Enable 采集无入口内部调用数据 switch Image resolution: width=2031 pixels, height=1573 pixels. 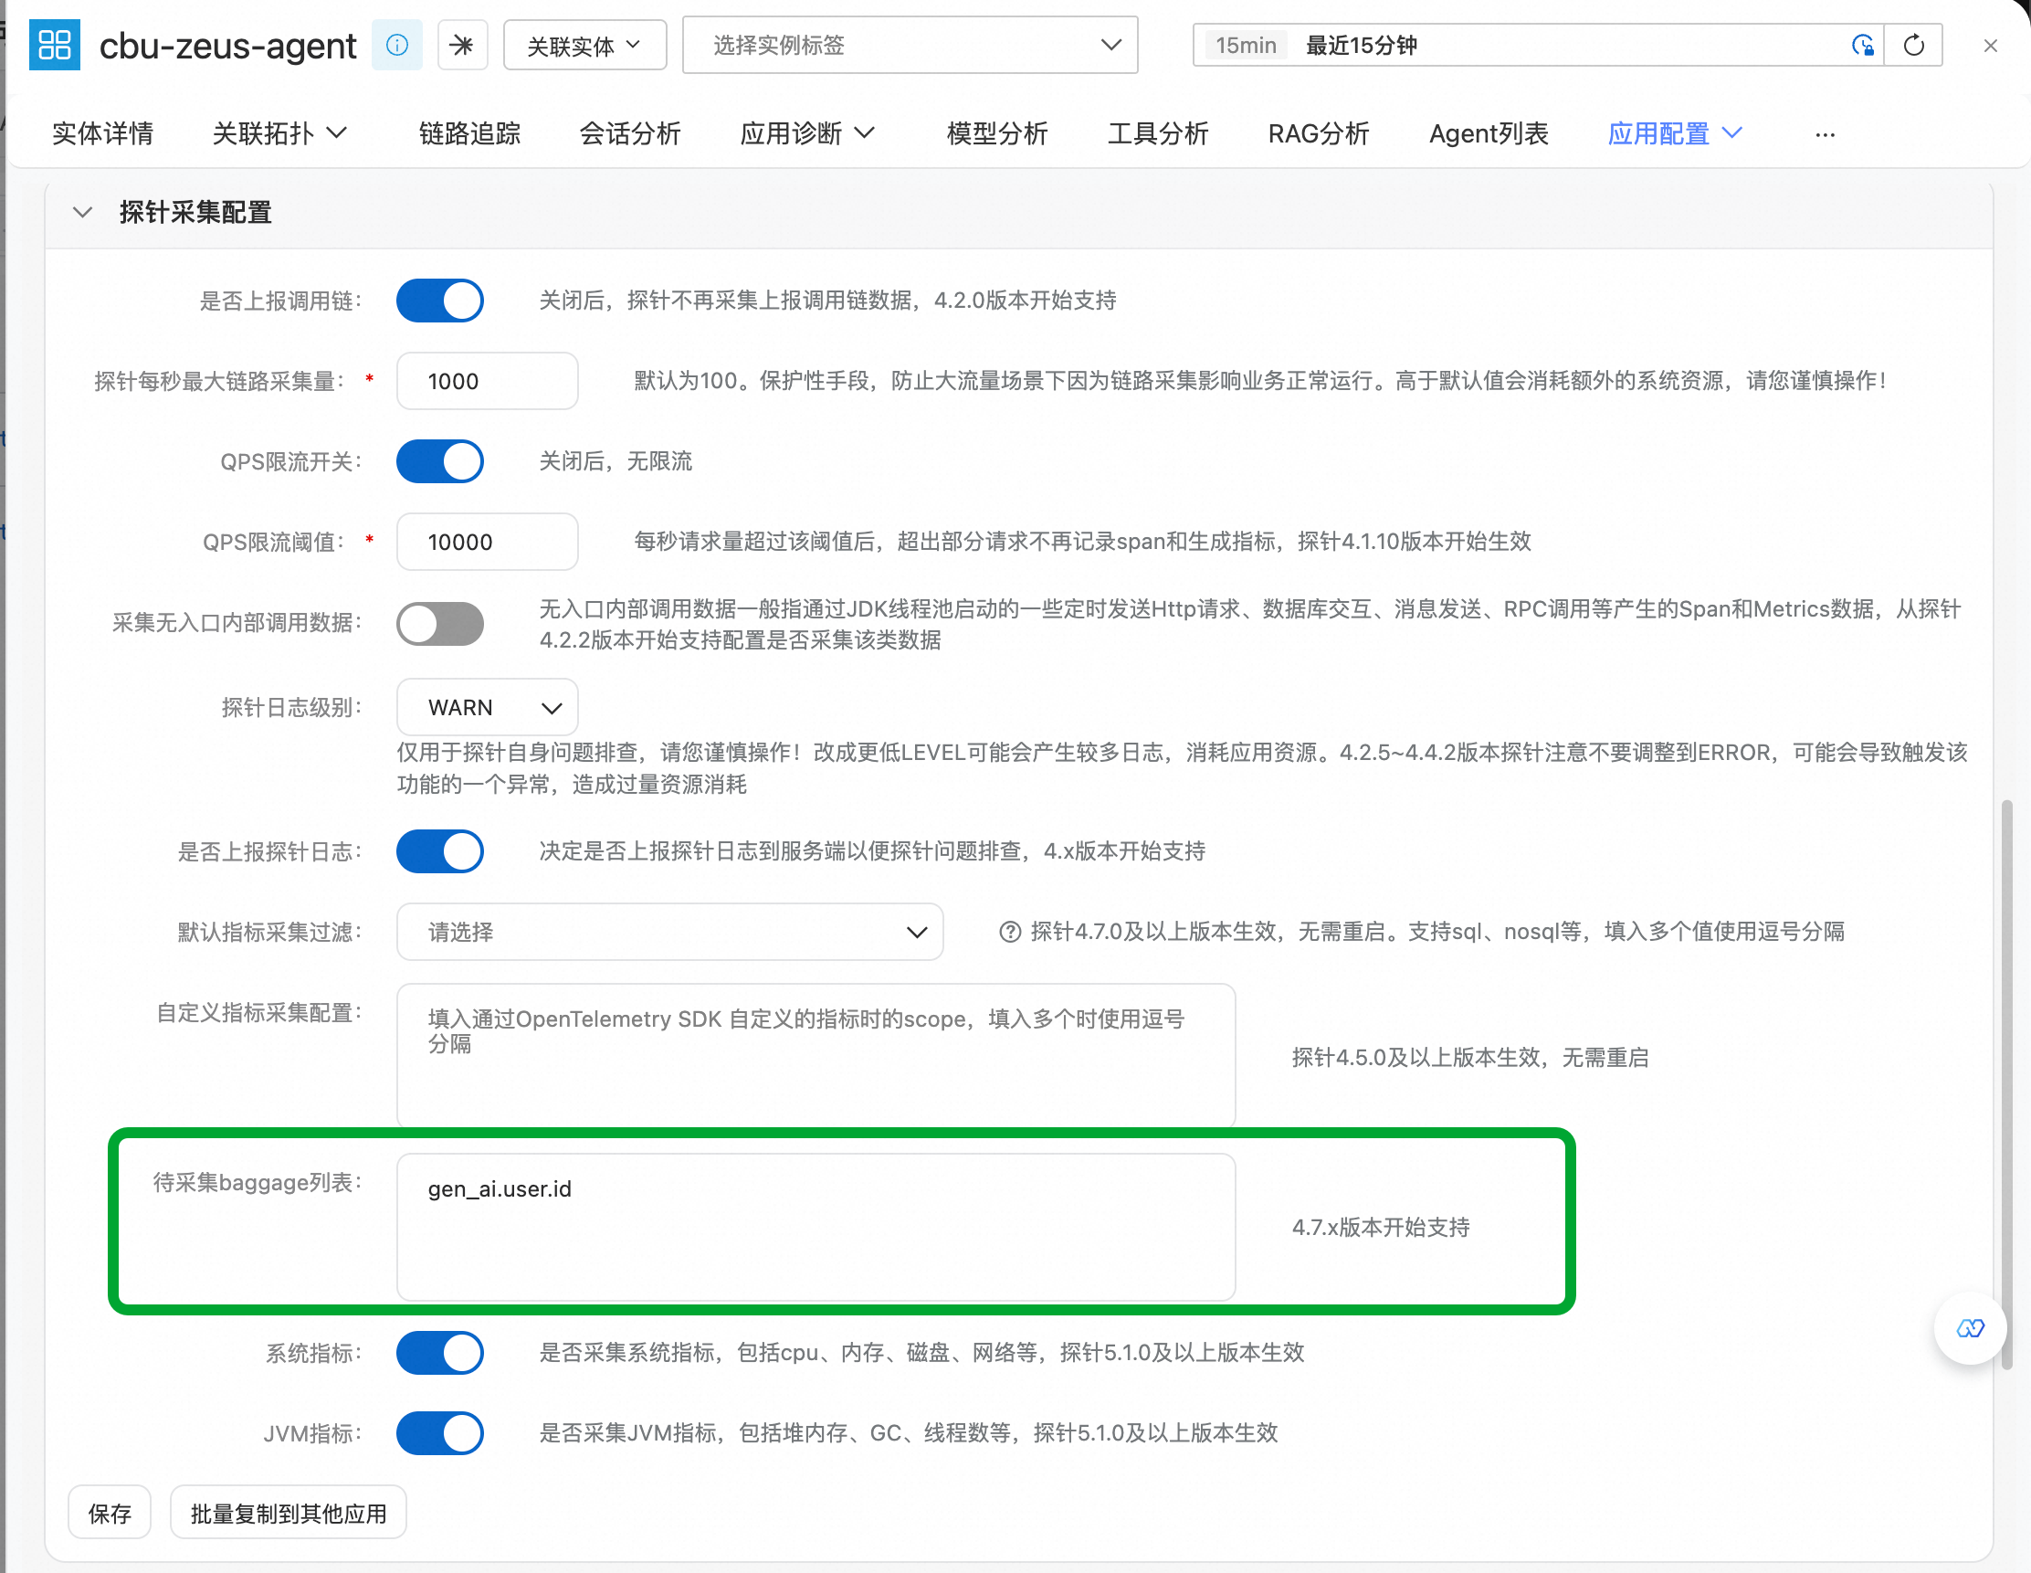(x=440, y=623)
